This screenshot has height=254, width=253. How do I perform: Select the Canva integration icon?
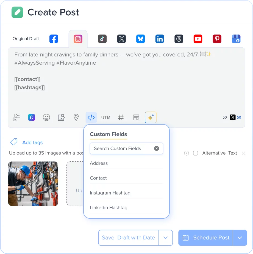pos(31,117)
